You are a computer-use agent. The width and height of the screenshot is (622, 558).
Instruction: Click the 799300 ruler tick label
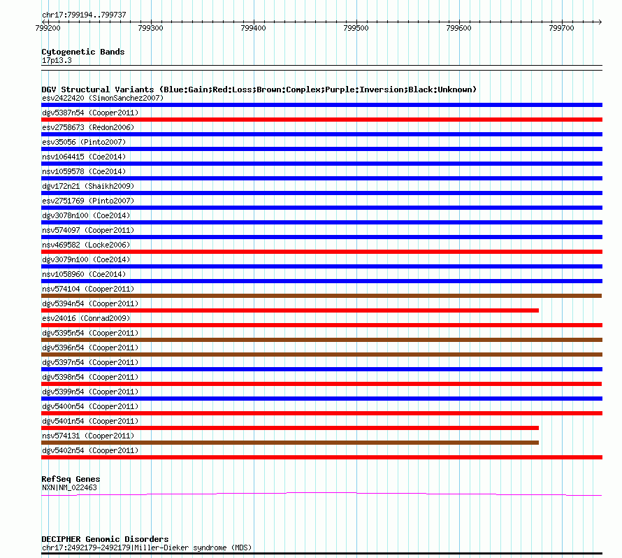(150, 28)
